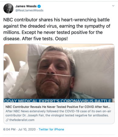Open the tweet options chevron menu
The width and height of the screenshot is (118, 137).
click(x=113, y=6)
